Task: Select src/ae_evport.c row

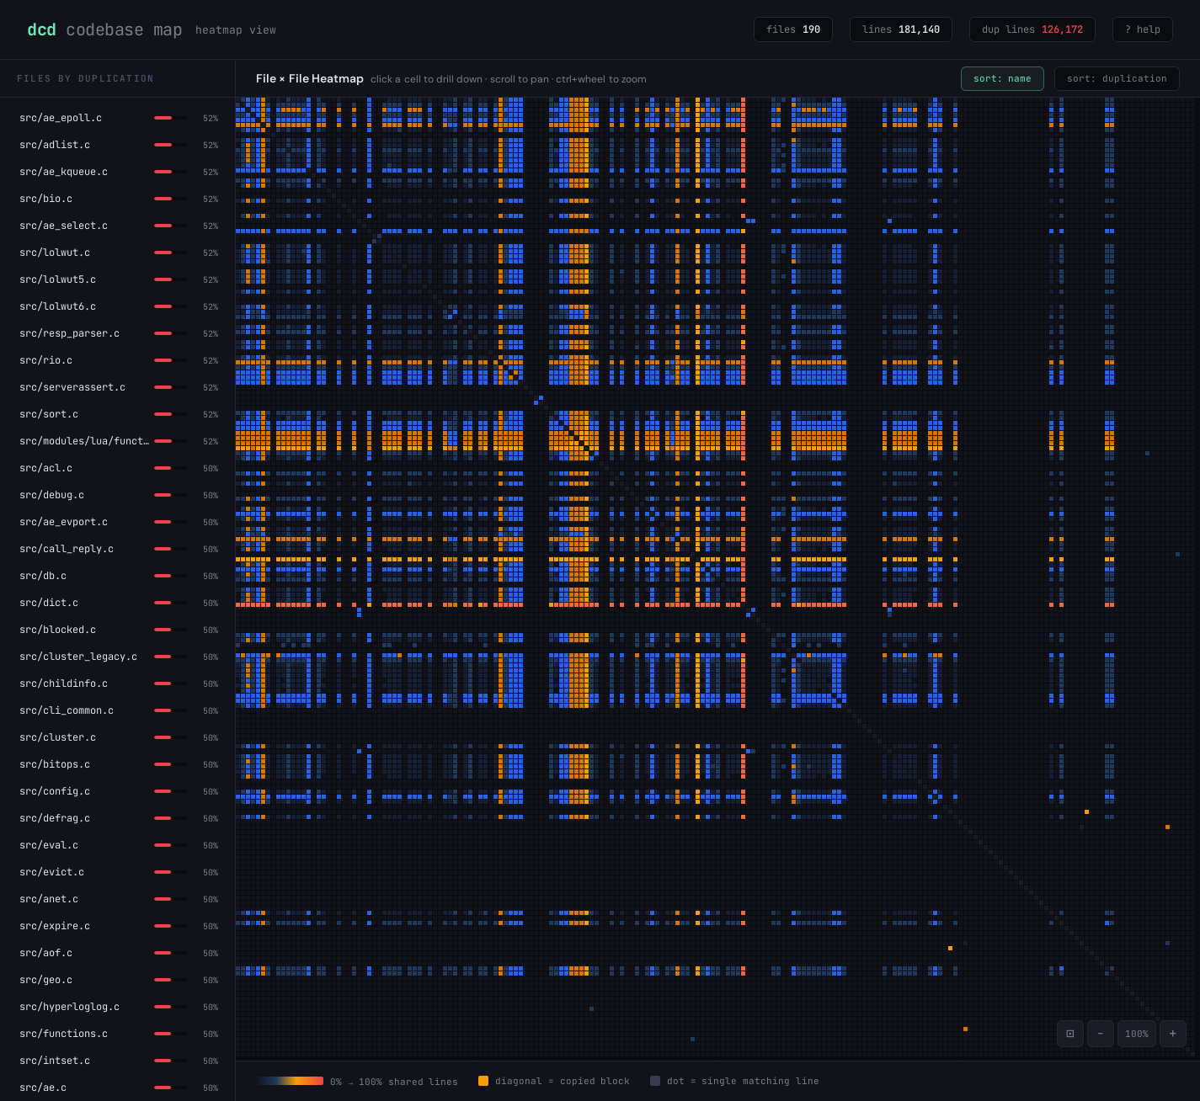Action: [118, 522]
